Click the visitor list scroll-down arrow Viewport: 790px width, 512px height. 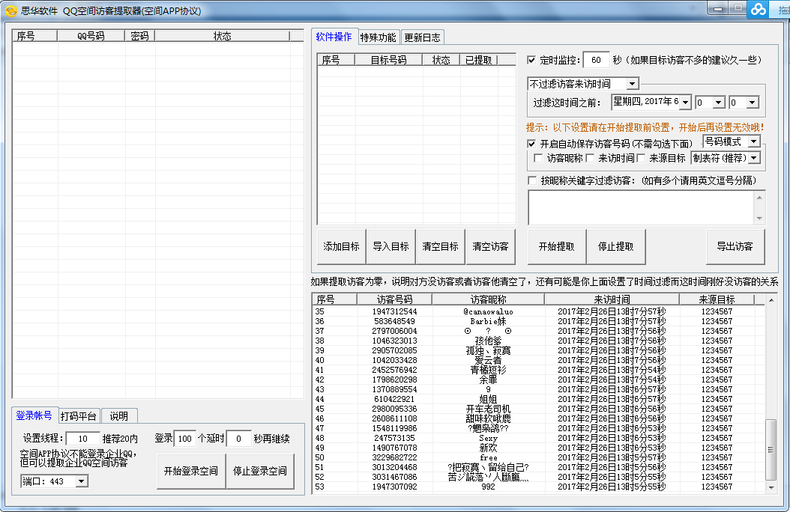tap(771, 487)
